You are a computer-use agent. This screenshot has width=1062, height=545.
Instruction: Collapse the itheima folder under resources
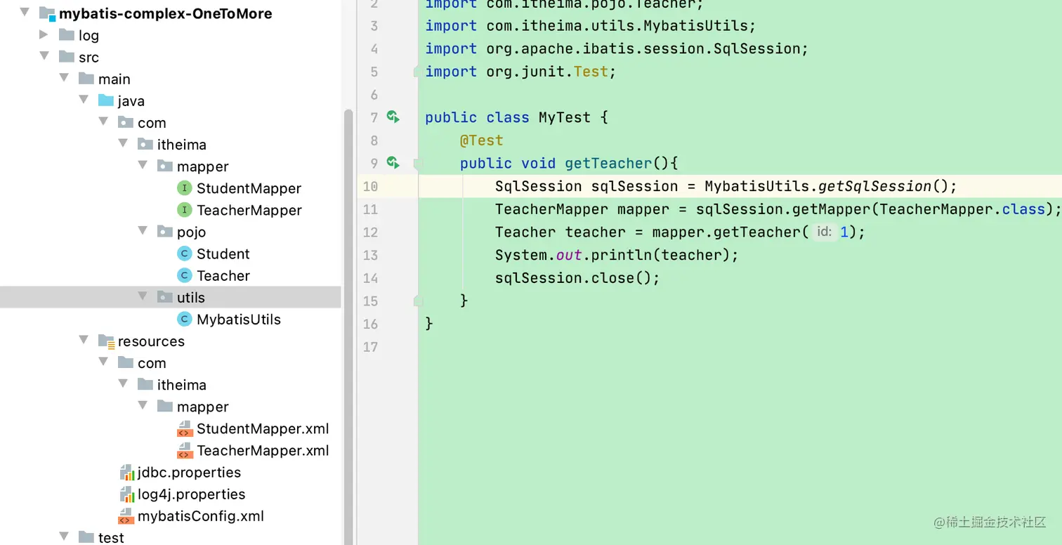(124, 384)
